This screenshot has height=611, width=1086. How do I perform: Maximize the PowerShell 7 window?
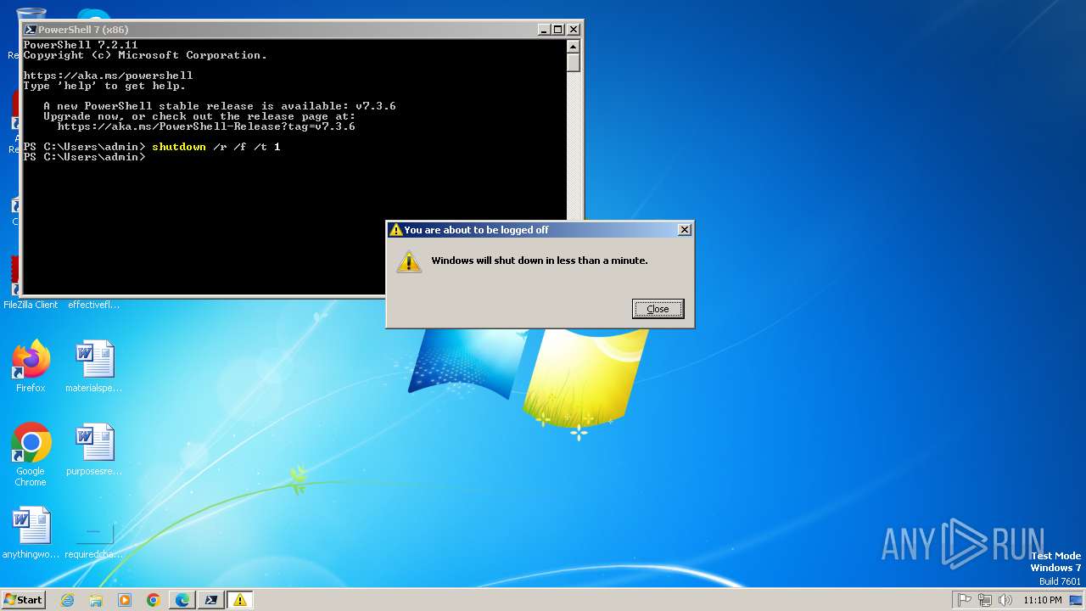point(558,30)
